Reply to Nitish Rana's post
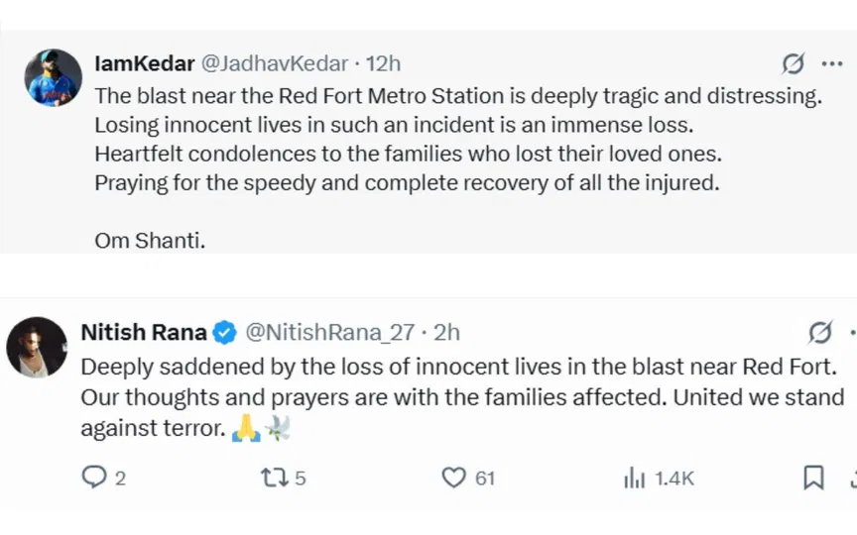857x535 pixels. pos(93,479)
